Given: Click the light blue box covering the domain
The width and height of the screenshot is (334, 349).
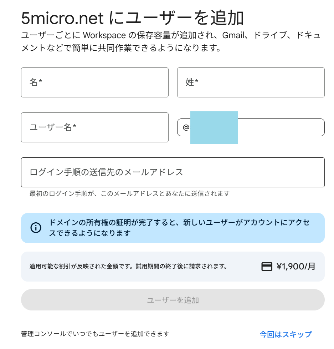Looking at the screenshot, I should pyautogui.click(x=214, y=127).
